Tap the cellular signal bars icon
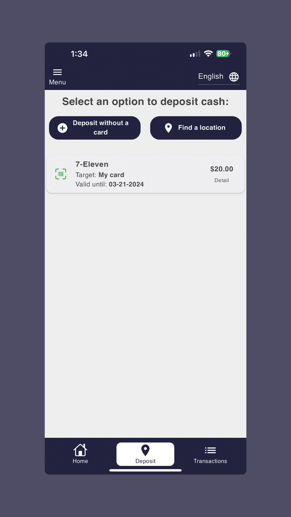Image resolution: width=291 pixels, height=517 pixels. click(195, 54)
